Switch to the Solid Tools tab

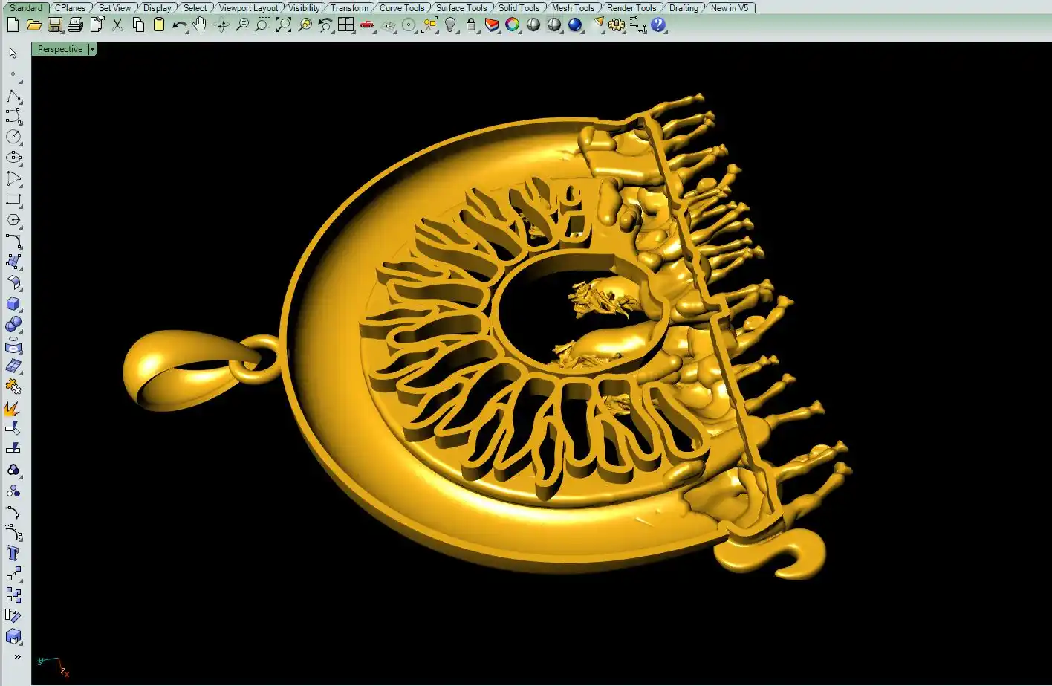(x=519, y=8)
